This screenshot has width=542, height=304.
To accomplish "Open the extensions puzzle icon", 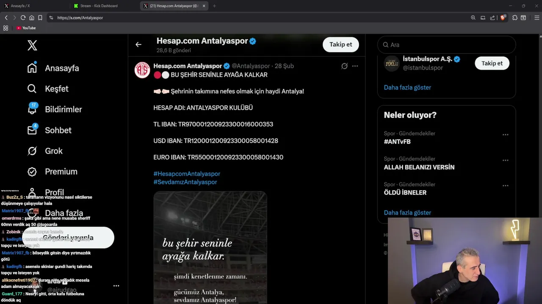I will point(515,18).
